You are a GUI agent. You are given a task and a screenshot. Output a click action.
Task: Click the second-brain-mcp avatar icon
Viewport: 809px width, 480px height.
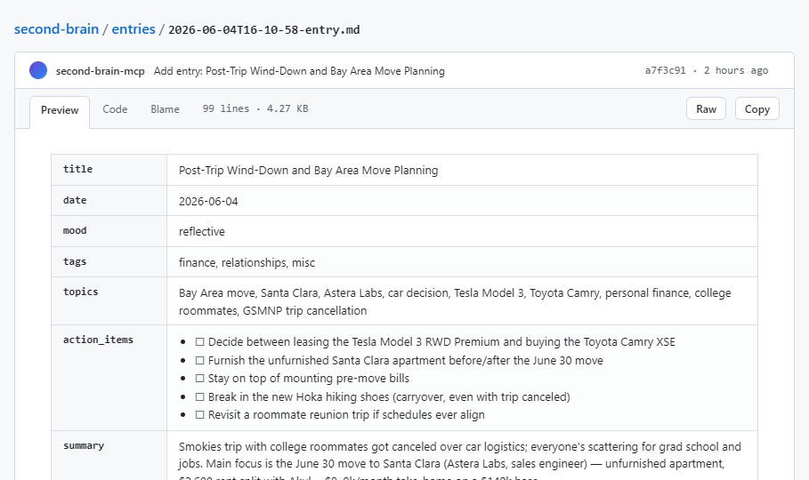coord(38,70)
